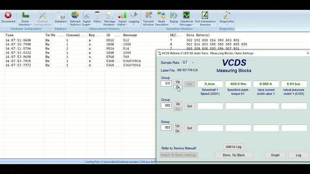The width and height of the screenshot is (310, 174).
Task: Click message 536870916 cell
Action: (x=132, y=65)
